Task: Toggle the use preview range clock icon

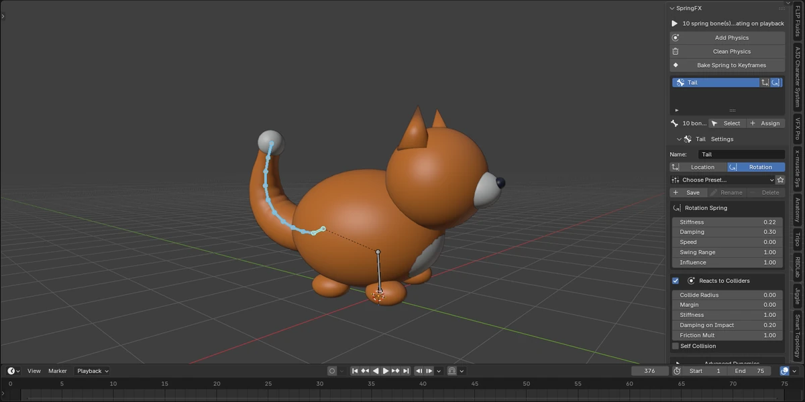Action: pos(677,371)
